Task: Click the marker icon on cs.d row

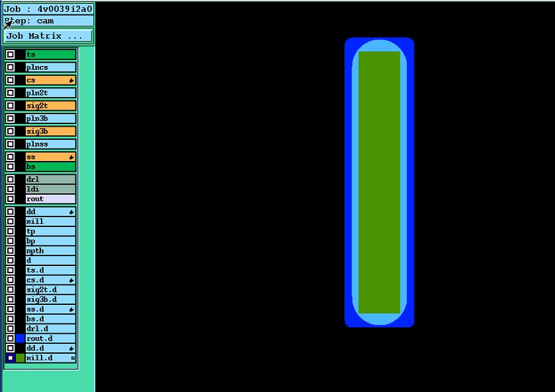Action: (71, 280)
